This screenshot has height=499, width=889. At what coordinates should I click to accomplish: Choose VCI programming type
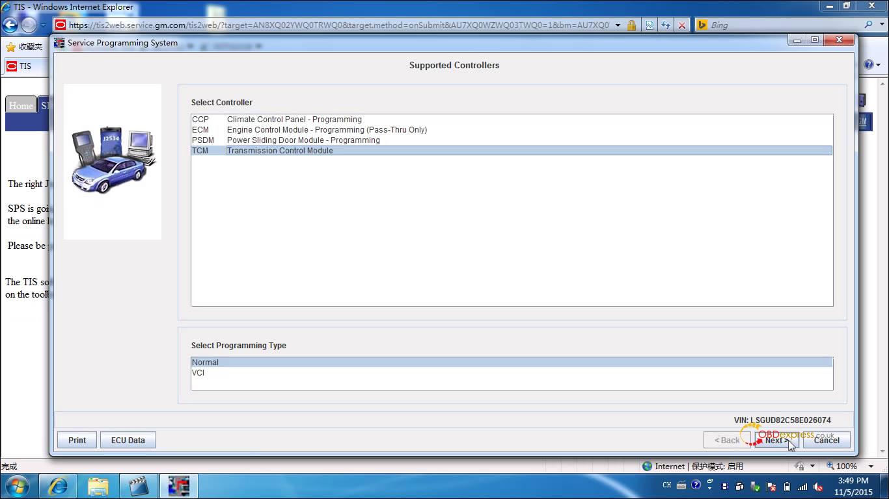pyautogui.click(x=512, y=373)
